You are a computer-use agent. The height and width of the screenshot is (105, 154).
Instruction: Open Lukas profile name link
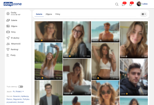point(145,4)
